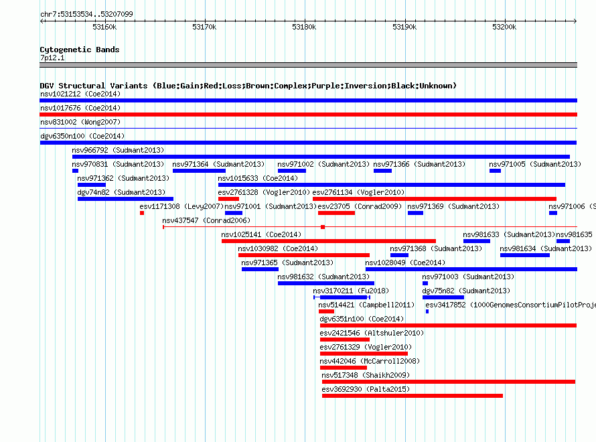Open the nsv971365 (Sudmant2013) entry
This screenshot has width=596, height=442.
point(287,263)
